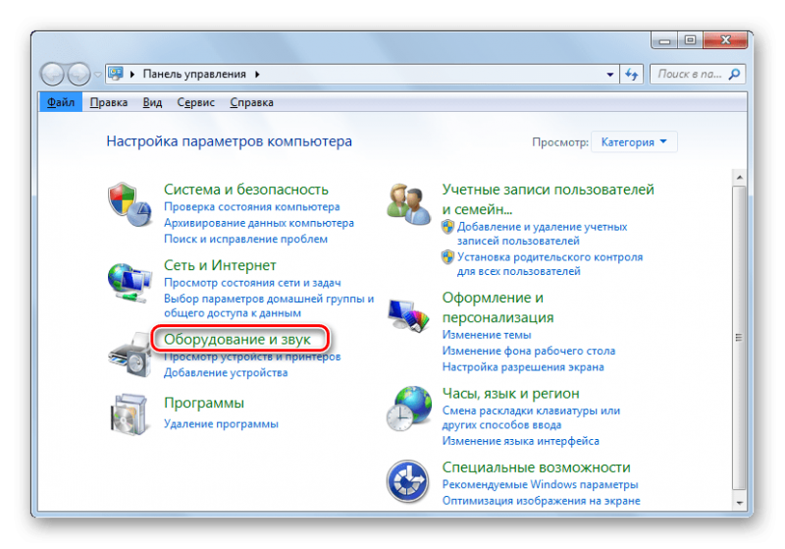
Task: Click the Ease of Access icon
Action: tap(407, 481)
